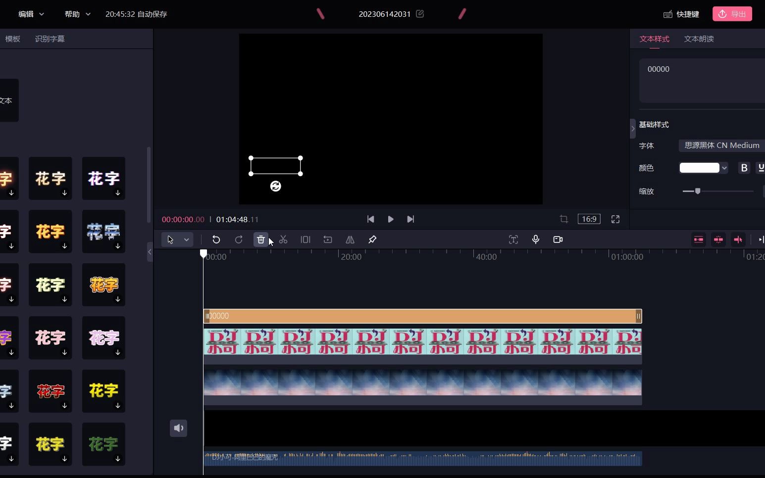Click the timeline zoom control icon at toolbar's right edge
The width and height of the screenshot is (765, 478).
[762, 239]
